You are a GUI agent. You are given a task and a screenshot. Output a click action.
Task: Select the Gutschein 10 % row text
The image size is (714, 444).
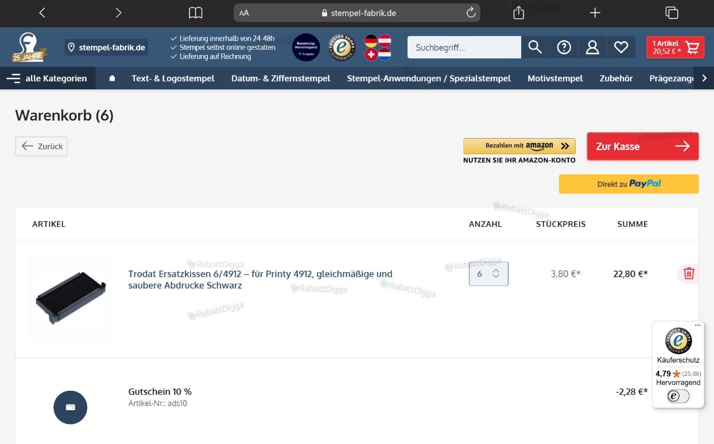160,392
